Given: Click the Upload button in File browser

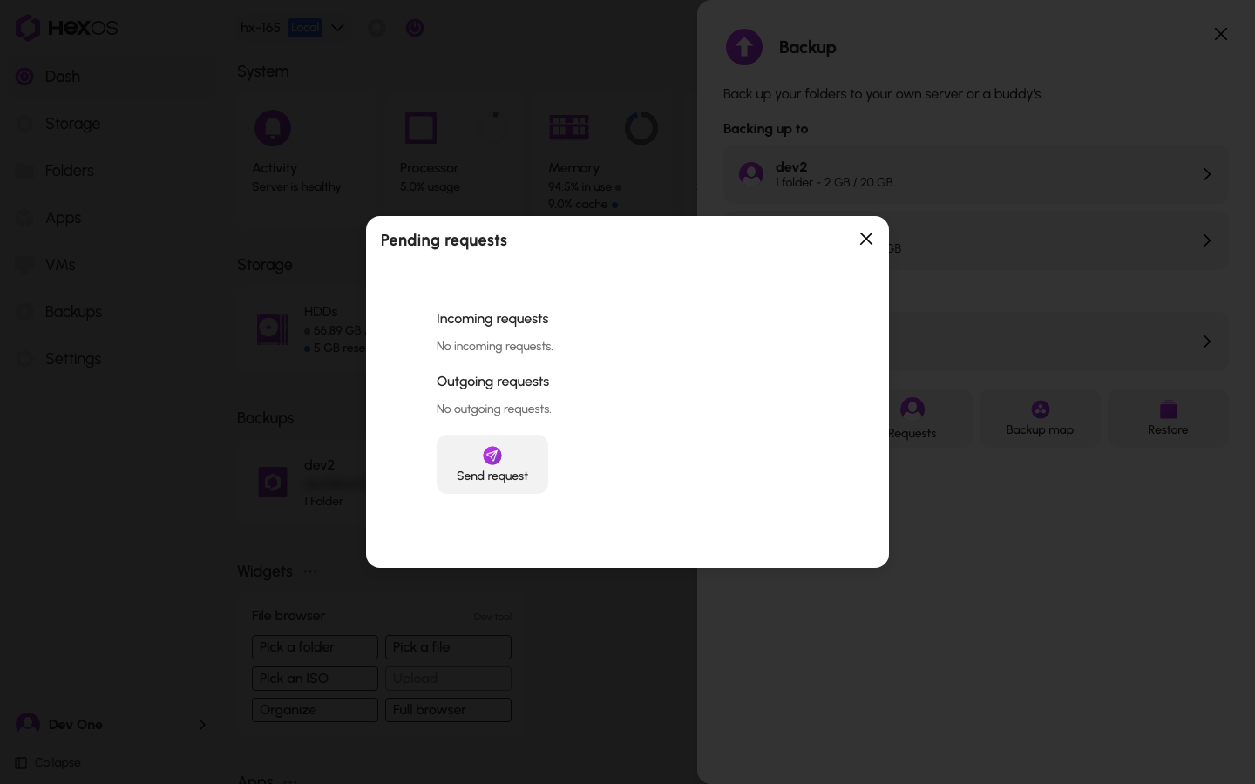Looking at the screenshot, I should 448,679.
